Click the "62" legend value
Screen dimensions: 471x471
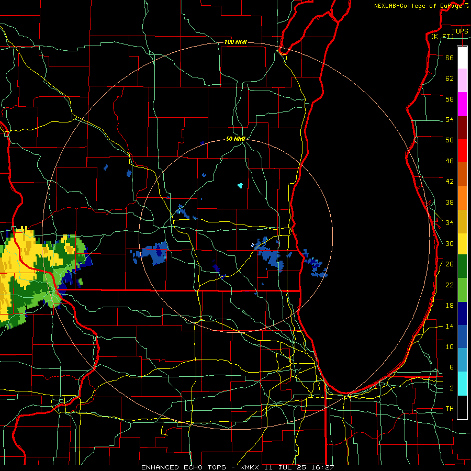(x=450, y=78)
